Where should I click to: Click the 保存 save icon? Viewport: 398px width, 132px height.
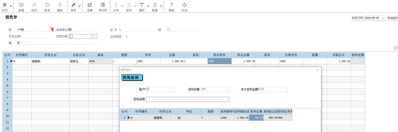[x=73, y=5]
